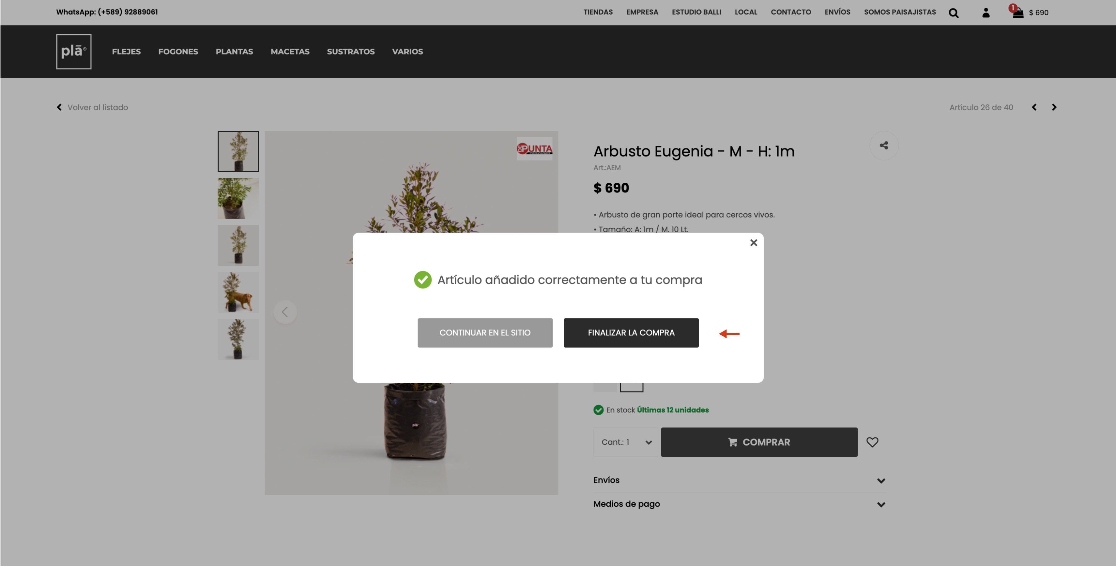Expand the Envíos section
1116x566 pixels.
[740, 480]
